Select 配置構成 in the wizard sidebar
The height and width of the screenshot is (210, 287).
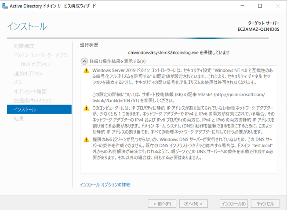pyautogui.click(x=24, y=46)
